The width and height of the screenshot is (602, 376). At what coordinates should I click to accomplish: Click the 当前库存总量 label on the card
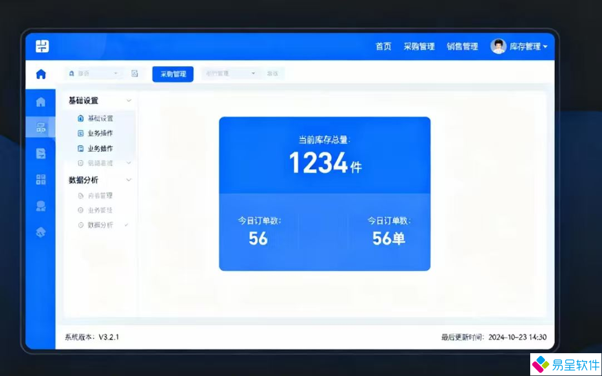[x=324, y=140]
